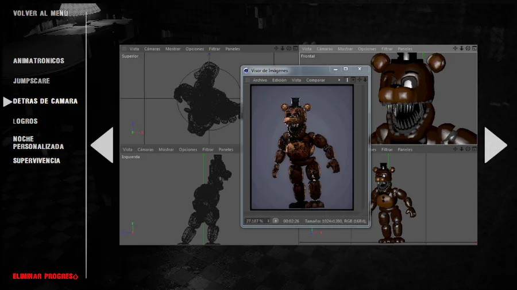The image size is (517, 290).
Task: Open the JUMPSCARE section
Action: (x=32, y=81)
